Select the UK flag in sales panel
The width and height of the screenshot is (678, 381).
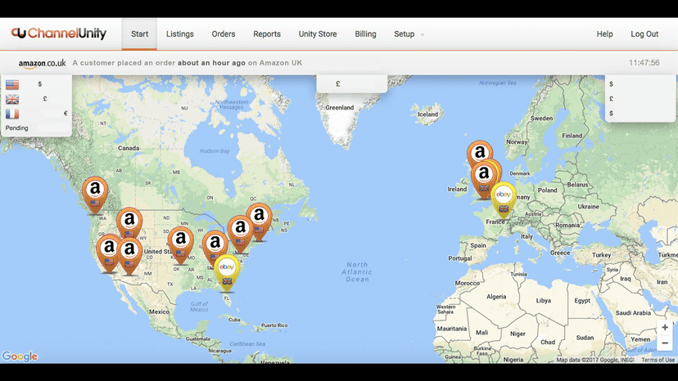[x=12, y=100]
